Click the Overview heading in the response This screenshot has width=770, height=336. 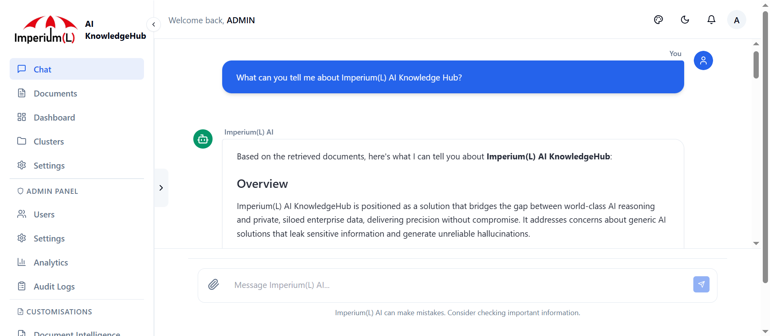[262, 184]
